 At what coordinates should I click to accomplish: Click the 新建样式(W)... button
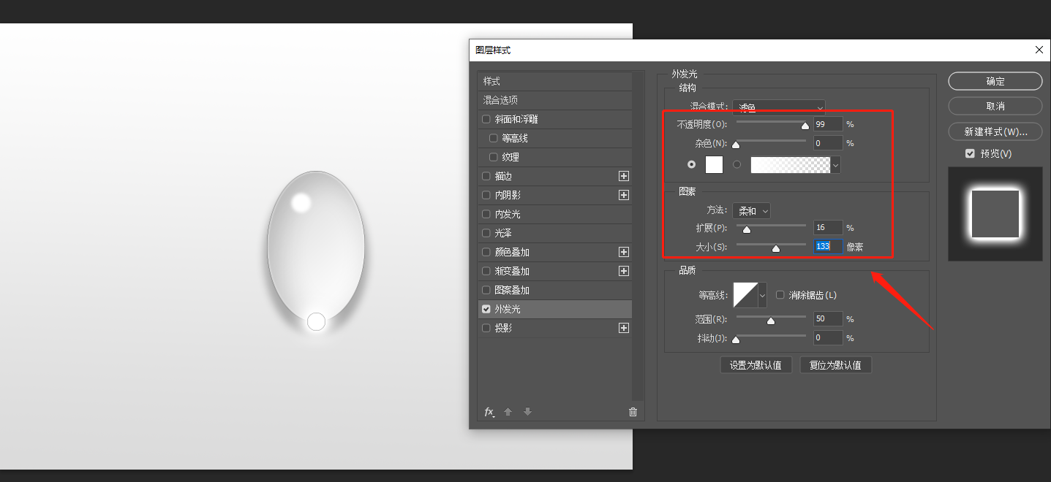point(995,131)
